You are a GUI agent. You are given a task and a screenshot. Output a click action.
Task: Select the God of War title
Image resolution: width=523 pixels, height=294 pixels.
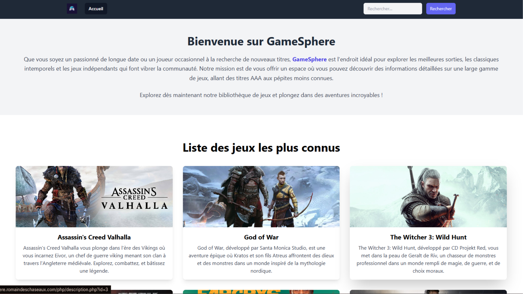[x=261, y=237]
